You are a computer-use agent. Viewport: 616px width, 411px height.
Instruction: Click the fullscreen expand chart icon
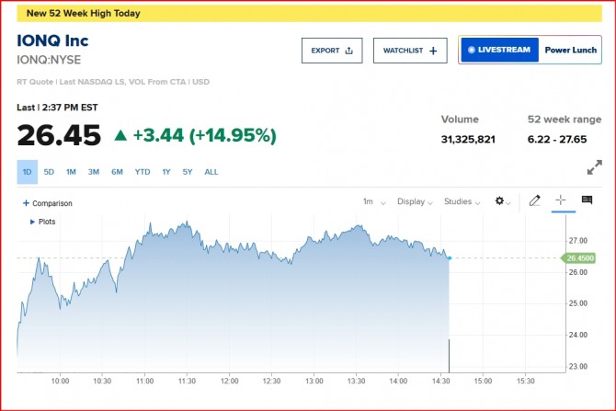tap(594, 168)
